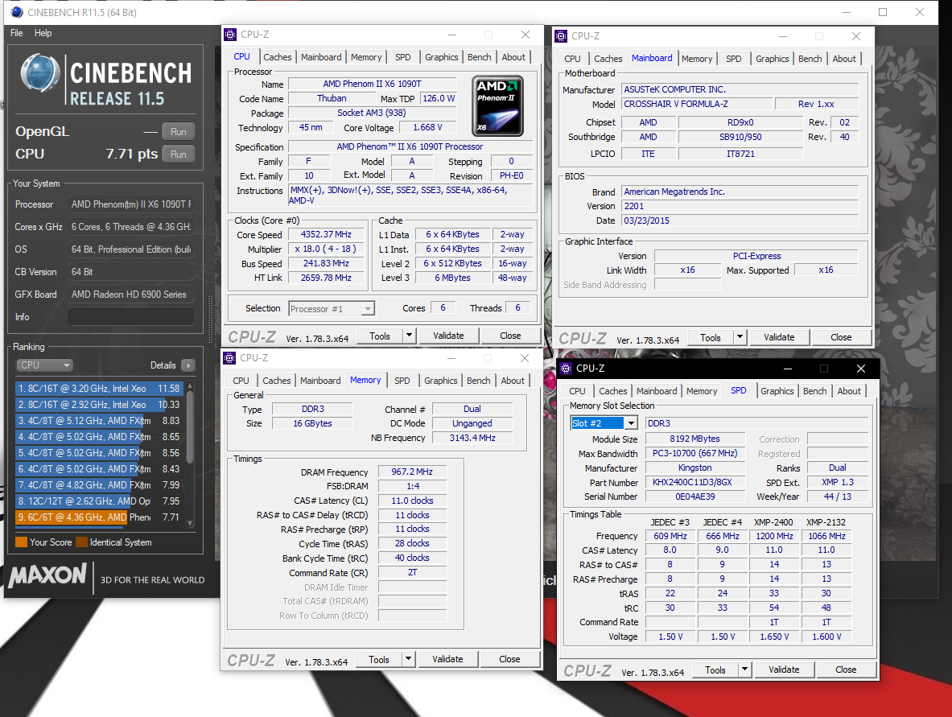
Task: Switch to Bench tab in CPU window
Action: (479, 57)
